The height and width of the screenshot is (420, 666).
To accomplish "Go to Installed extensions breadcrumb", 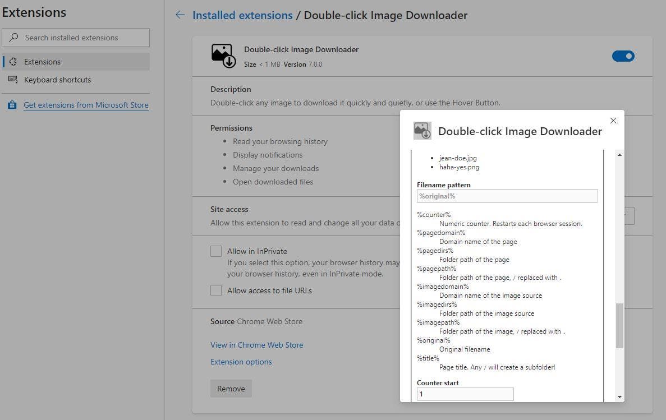I will 242,15.
